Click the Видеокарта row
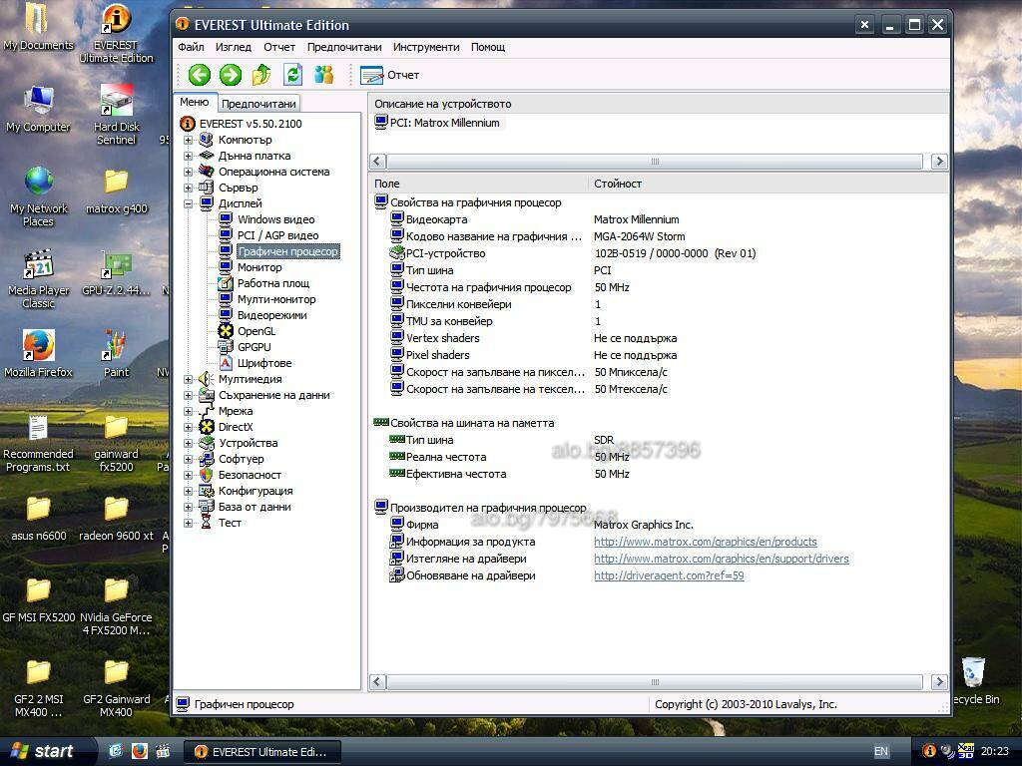 click(659, 219)
